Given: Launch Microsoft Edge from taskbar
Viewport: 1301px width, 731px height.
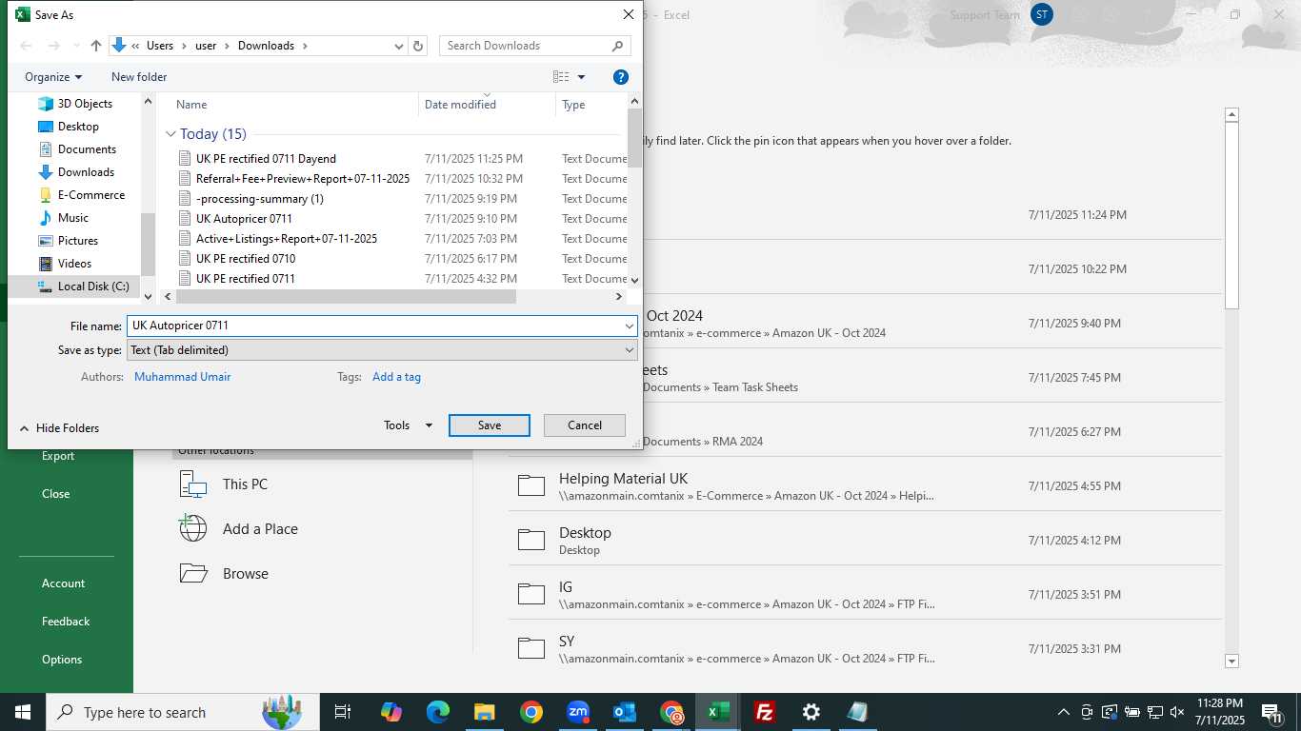Looking at the screenshot, I should coord(437,712).
